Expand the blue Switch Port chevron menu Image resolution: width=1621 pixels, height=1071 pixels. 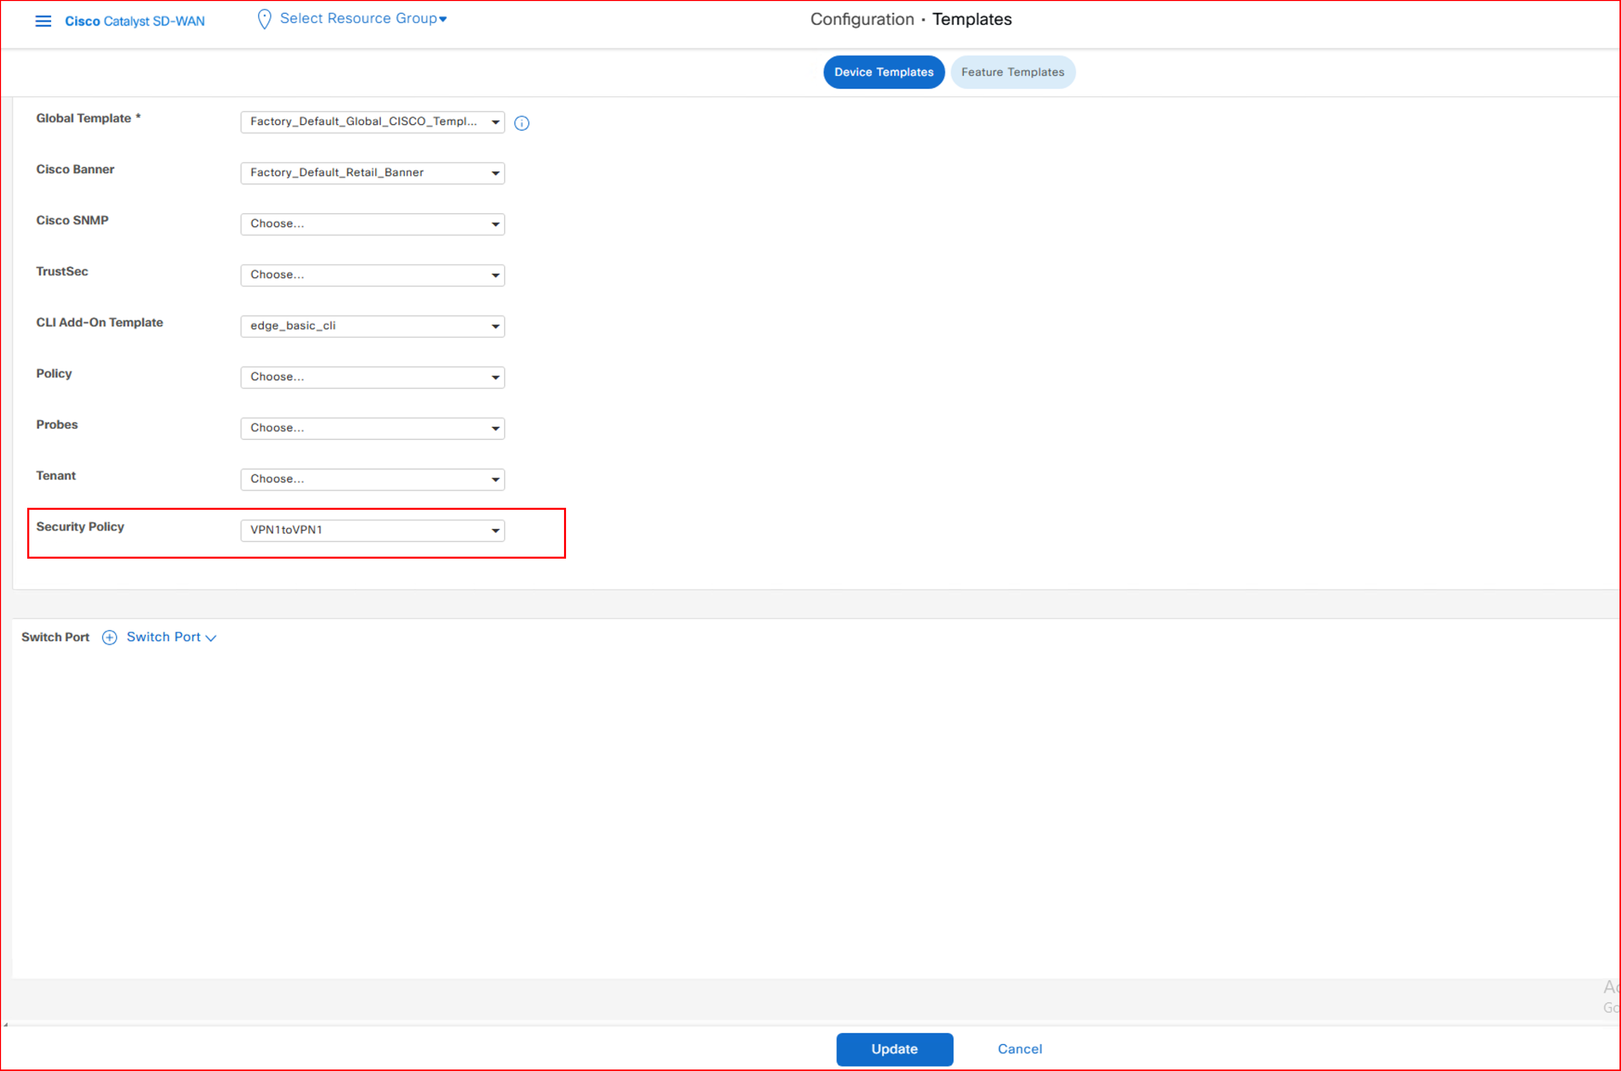(x=171, y=637)
